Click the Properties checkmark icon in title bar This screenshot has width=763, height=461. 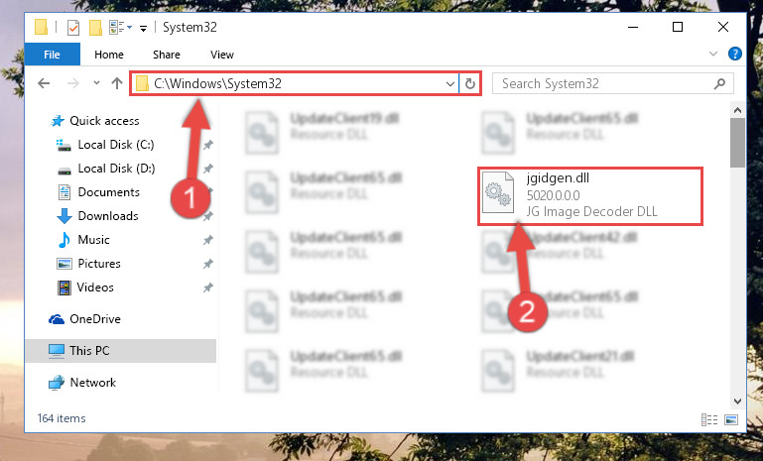tap(73, 28)
